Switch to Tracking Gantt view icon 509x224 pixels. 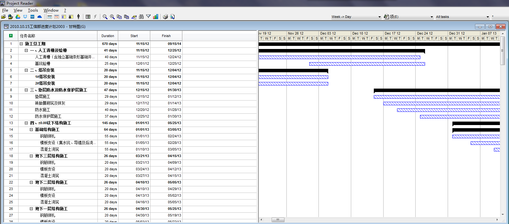pyautogui.click(x=57, y=17)
